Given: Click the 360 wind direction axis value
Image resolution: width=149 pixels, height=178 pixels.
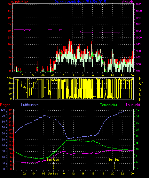Looking at the screenshot, I should tap(9, 78).
